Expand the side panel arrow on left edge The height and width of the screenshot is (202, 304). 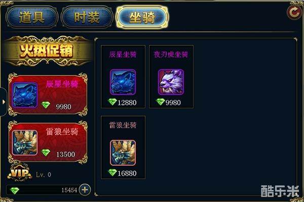4,102
